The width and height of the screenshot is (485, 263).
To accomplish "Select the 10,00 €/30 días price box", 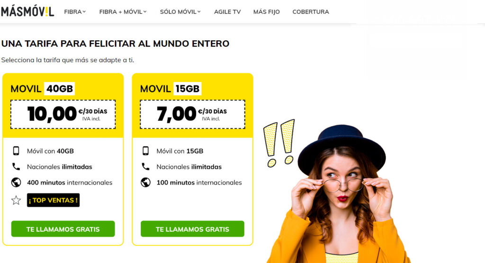I will [63, 114].
